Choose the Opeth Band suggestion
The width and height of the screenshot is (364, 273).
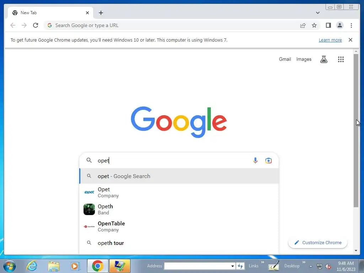click(x=179, y=209)
